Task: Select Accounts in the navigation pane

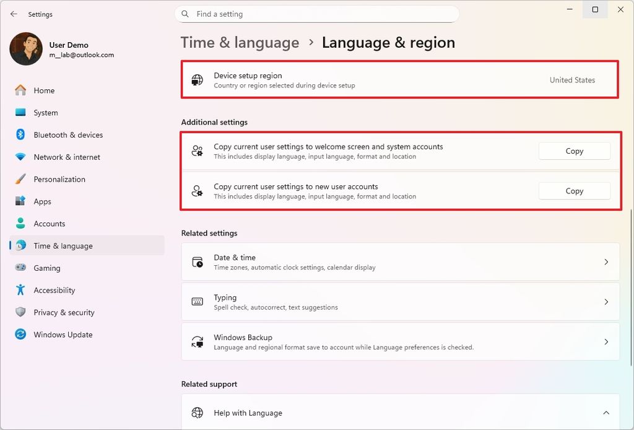Action: tap(49, 224)
